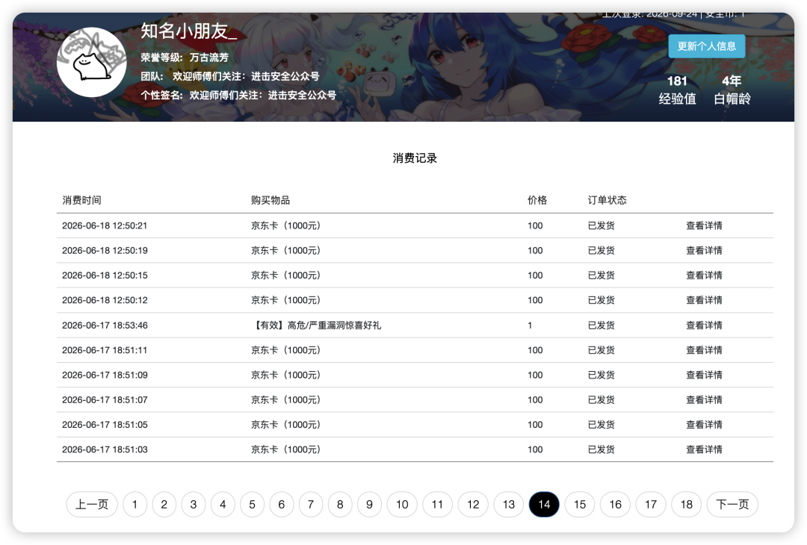This screenshot has width=807, height=545.
Task: Open page 6 of records
Action: pyautogui.click(x=282, y=505)
